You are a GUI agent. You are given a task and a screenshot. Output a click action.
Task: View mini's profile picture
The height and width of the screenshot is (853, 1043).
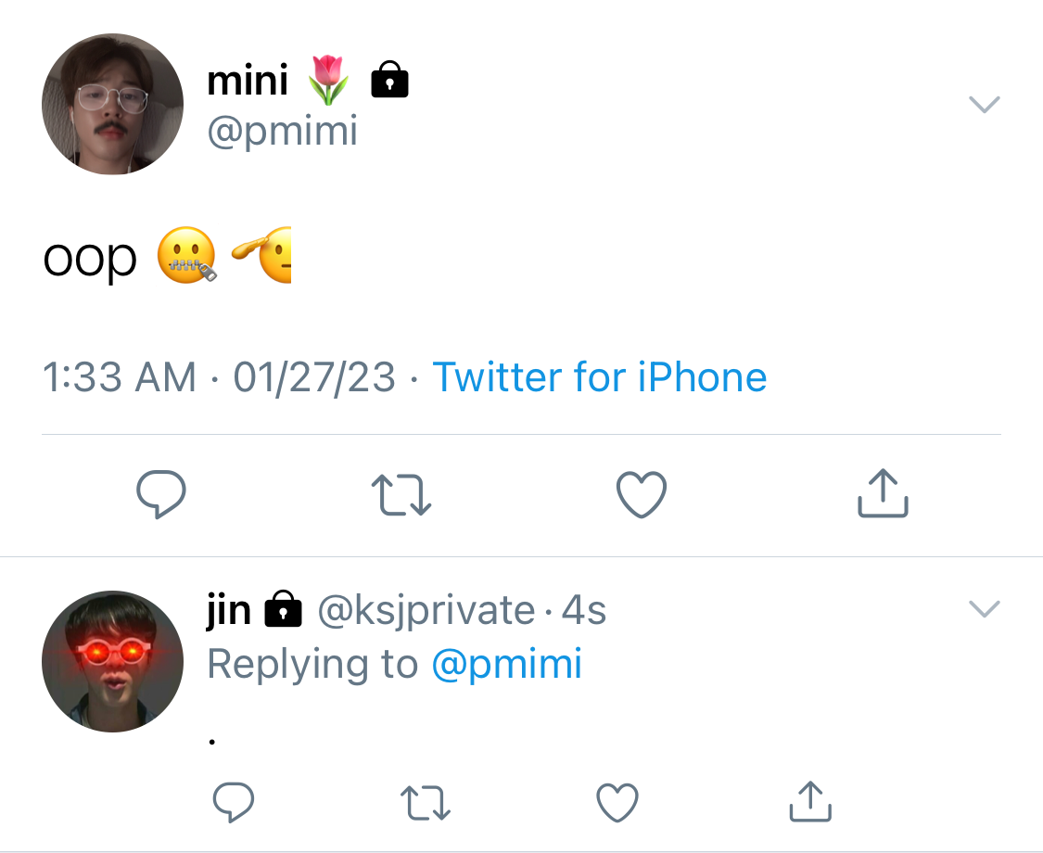pyautogui.click(x=112, y=104)
